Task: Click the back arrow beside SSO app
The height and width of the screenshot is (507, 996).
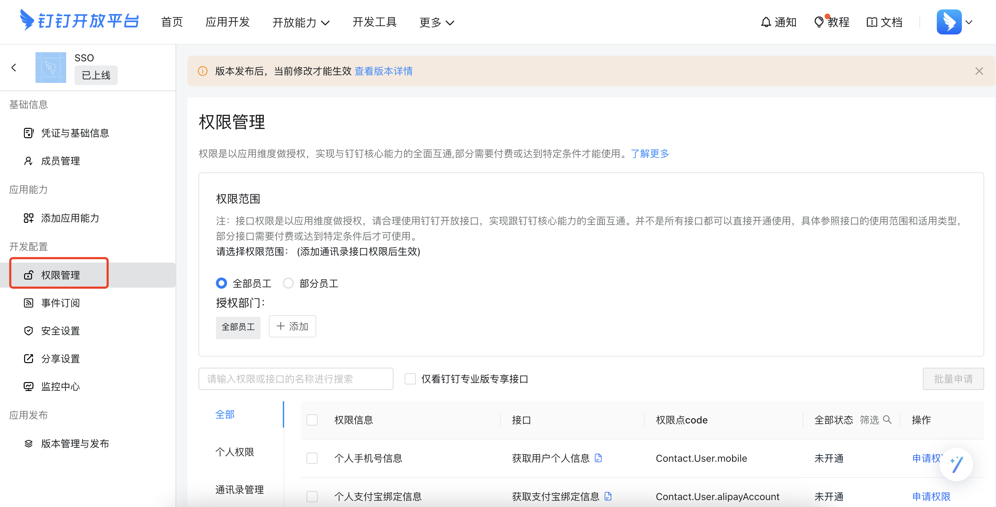Action: 14,68
